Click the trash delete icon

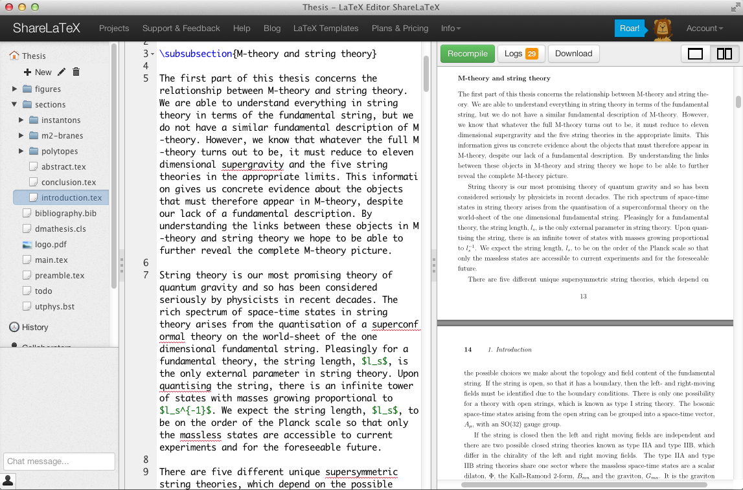pos(76,72)
